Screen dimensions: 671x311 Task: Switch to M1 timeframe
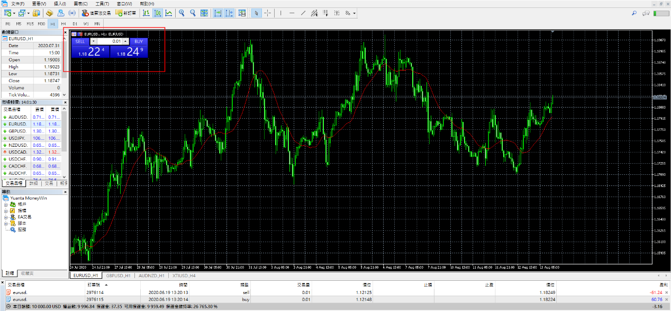(8, 24)
